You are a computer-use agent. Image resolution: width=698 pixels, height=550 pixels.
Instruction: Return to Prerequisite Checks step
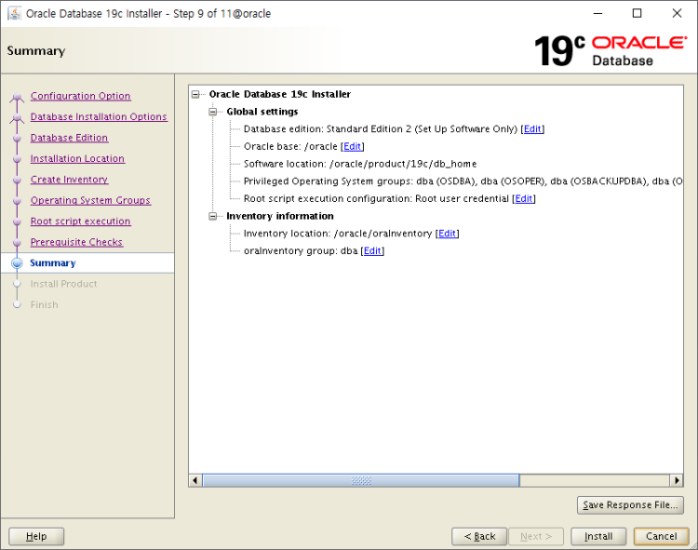coord(76,243)
